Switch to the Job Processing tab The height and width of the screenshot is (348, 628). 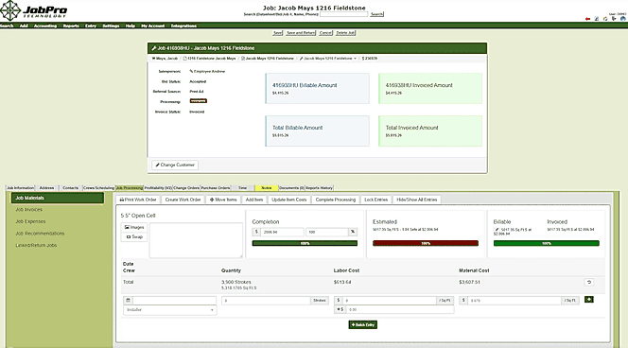coord(130,188)
